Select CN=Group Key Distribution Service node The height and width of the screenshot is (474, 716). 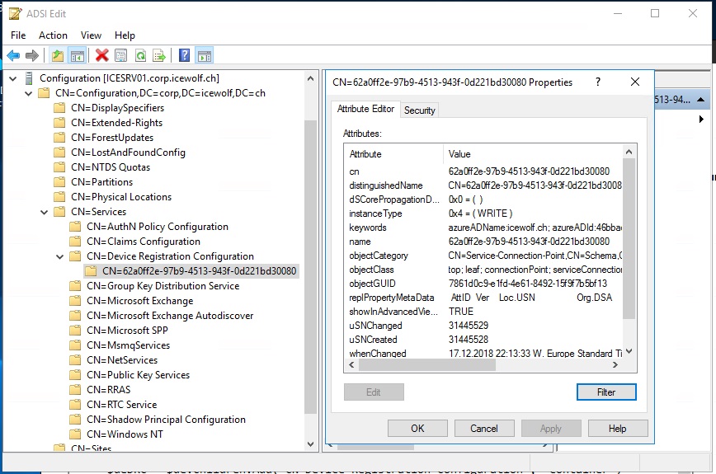(x=163, y=286)
